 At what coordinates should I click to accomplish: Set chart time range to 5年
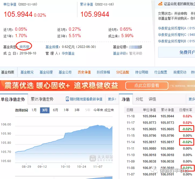(x=88, y=110)
